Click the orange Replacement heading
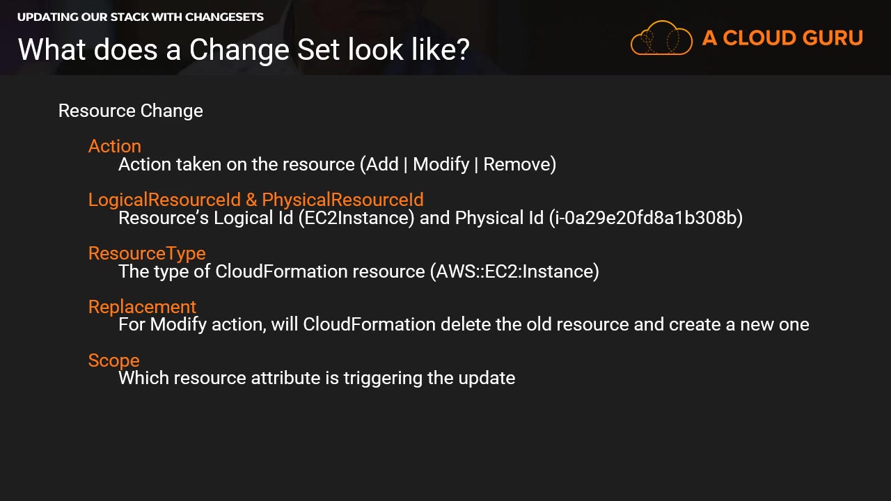This screenshot has width=891, height=501. coord(142,307)
